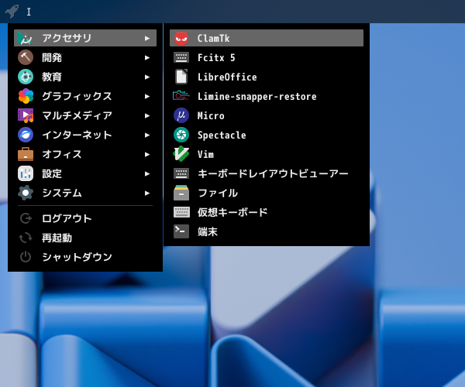Click the keyboard icon beside 仮想キーボード
The width and height of the screenshot is (465, 387).
coord(181,212)
